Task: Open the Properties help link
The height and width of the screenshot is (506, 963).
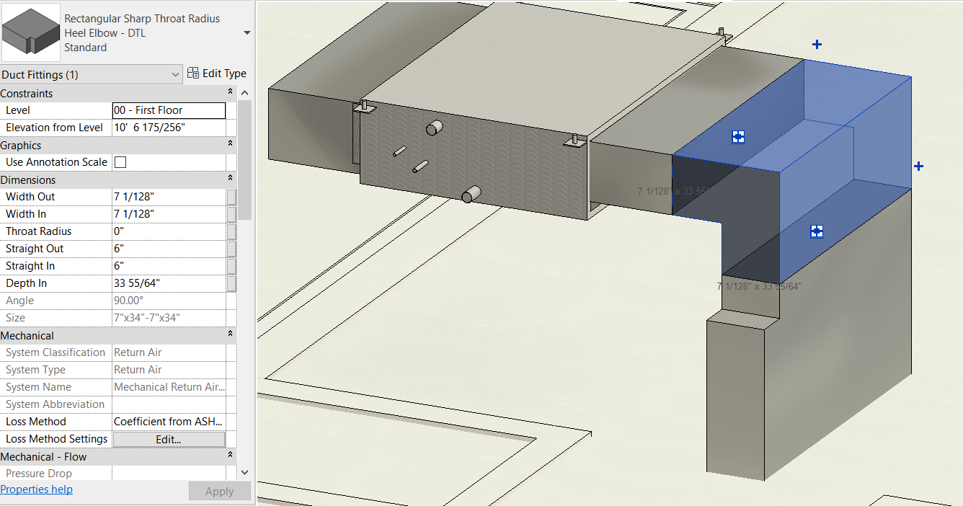Action: pyautogui.click(x=36, y=489)
